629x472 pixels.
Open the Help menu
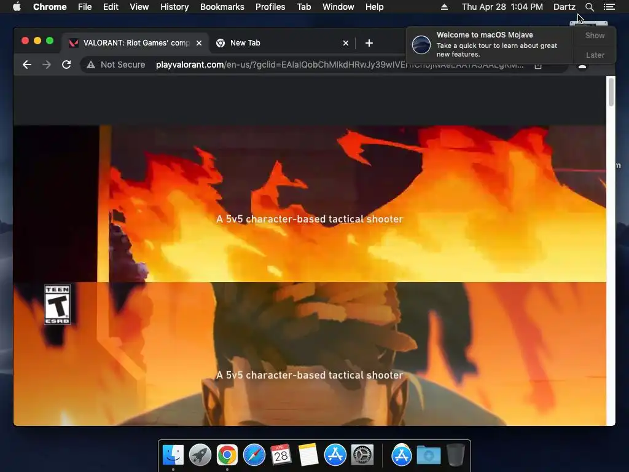pos(374,7)
